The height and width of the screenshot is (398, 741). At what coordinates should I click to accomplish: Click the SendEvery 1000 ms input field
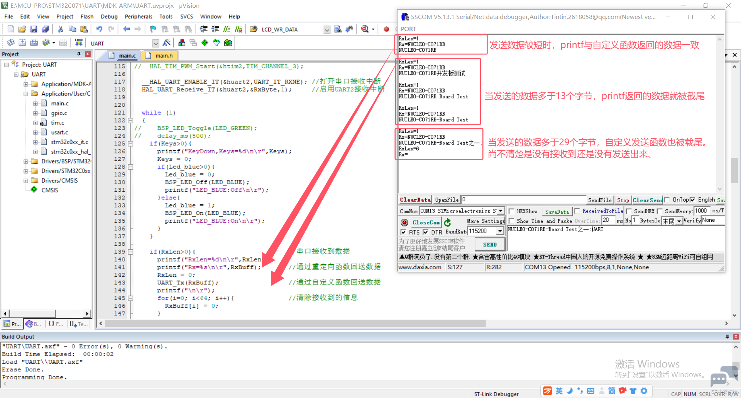[x=702, y=211]
